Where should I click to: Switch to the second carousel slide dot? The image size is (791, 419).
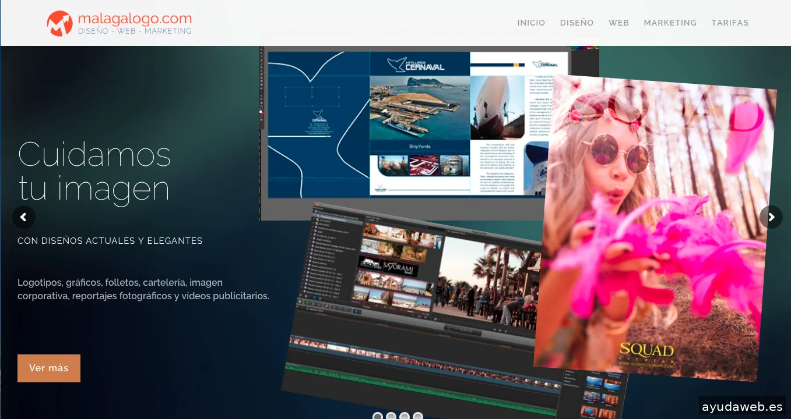[x=391, y=416]
